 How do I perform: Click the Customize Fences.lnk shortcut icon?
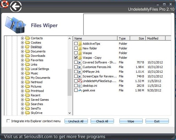[x=80, y=67]
